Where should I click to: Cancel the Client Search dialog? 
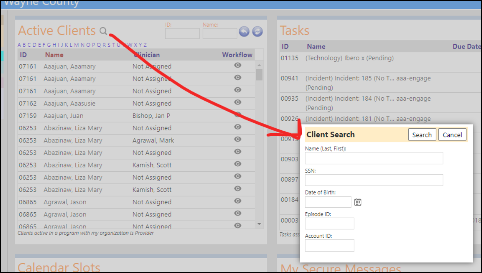click(452, 135)
